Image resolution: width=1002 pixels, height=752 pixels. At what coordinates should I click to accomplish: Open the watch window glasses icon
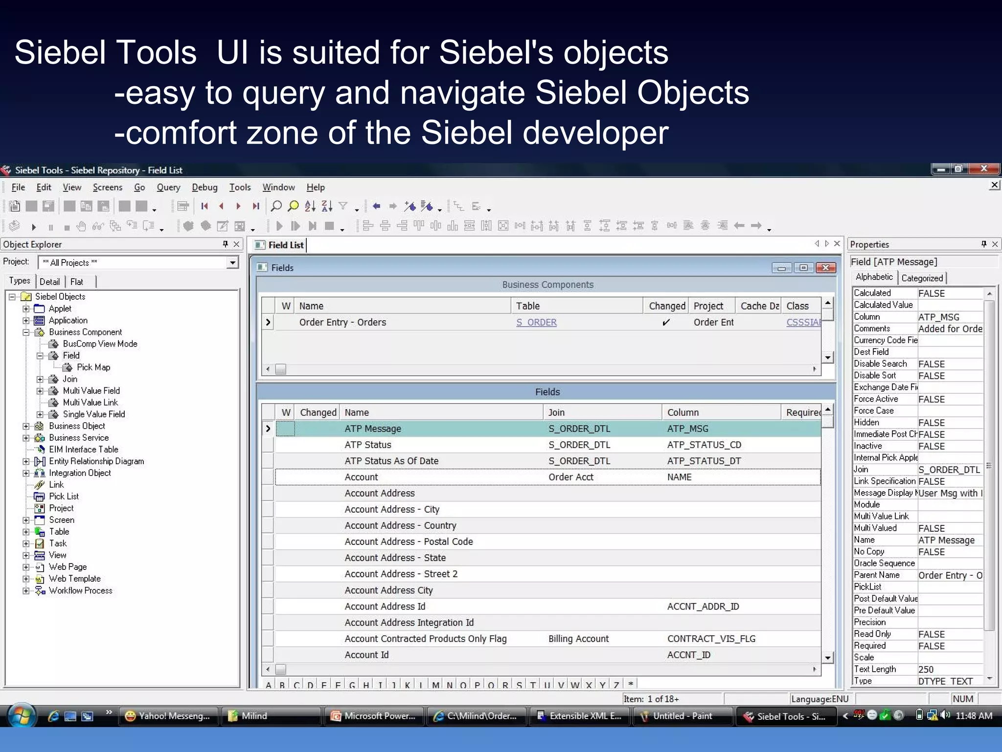pyautogui.click(x=98, y=226)
